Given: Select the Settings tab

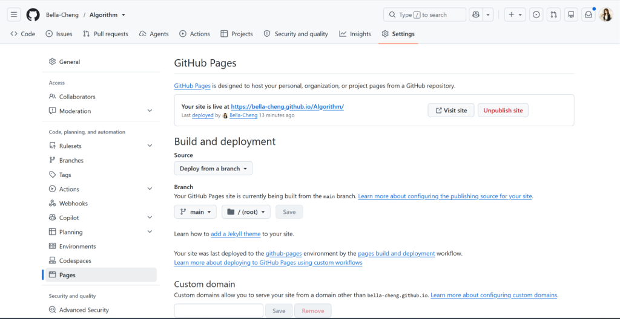Looking at the screenshot, I should click(398, 34).
